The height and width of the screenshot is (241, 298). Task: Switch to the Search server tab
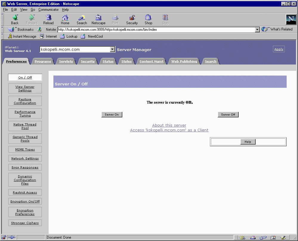click(x=211, y=61)
